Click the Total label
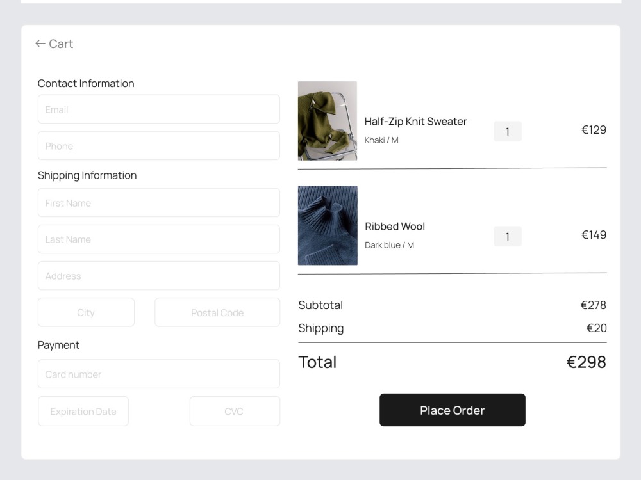641x480 pixels. coord(317,362)
